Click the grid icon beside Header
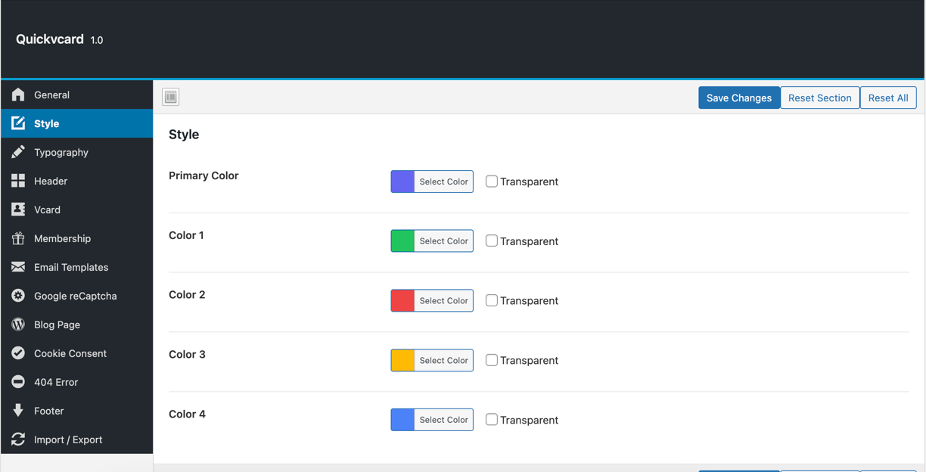The height and width of the screenshot is (472, 926). 18,181
